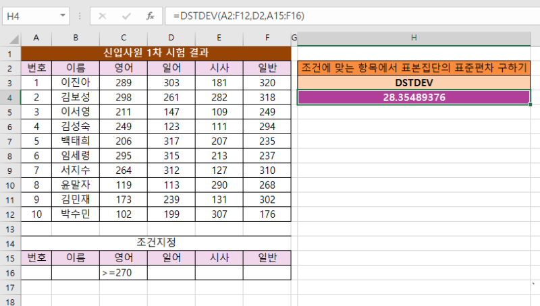Image resolution: width=540 pixels, height=306 pixels.
Task: Click cell with value 289
Action: 124,82
